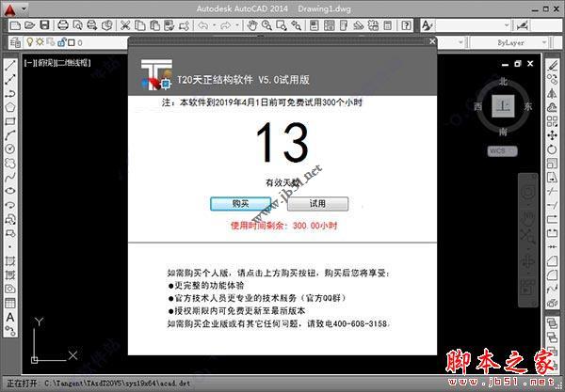565x392 pixels.
Task: Select the Erase tool in Modify toolbar
Action: click(552, 66)
